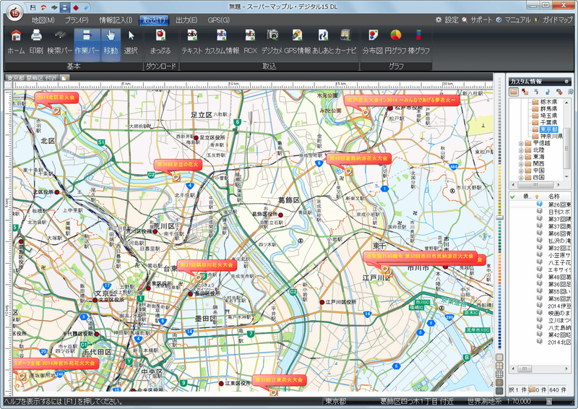This screenshot has height=409, width=578.
Task: Open the 印刷 print tool
Action: [36, 42]
